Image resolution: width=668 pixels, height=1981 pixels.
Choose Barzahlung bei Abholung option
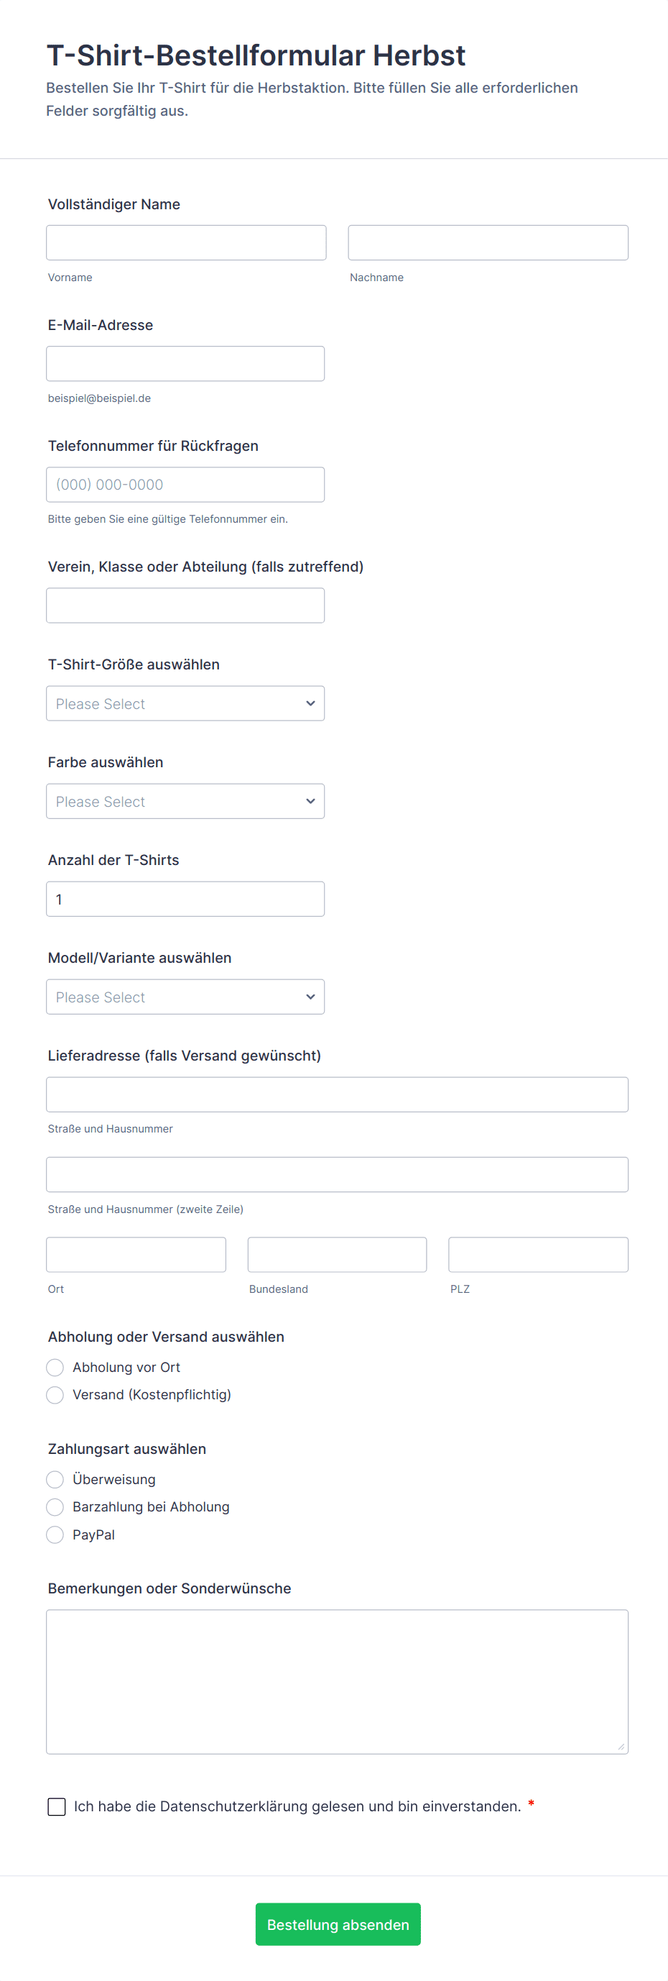[55, 1507]
